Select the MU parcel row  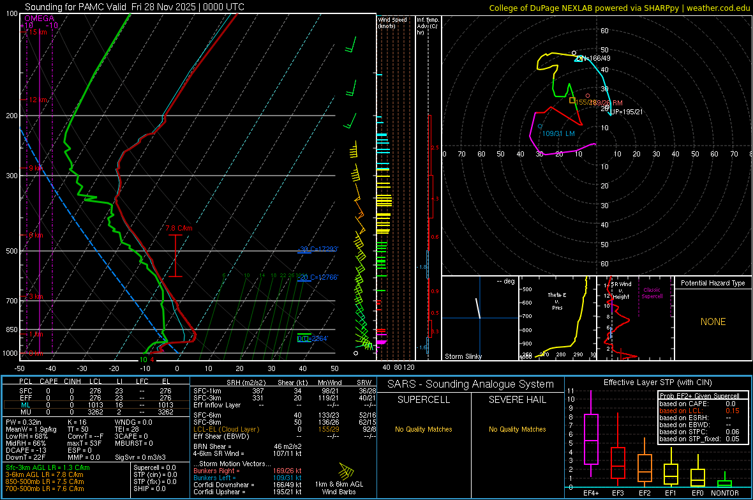96,412
